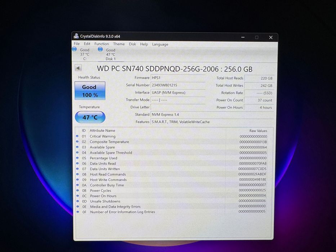Click the blue status circle for C: drive
336x252 pixels.
click(74, 49)
